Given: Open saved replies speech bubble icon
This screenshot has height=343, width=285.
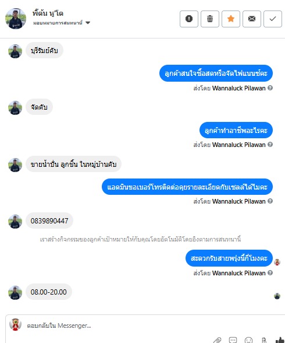Looking at the screenshot, I should (x=233, y=340).
